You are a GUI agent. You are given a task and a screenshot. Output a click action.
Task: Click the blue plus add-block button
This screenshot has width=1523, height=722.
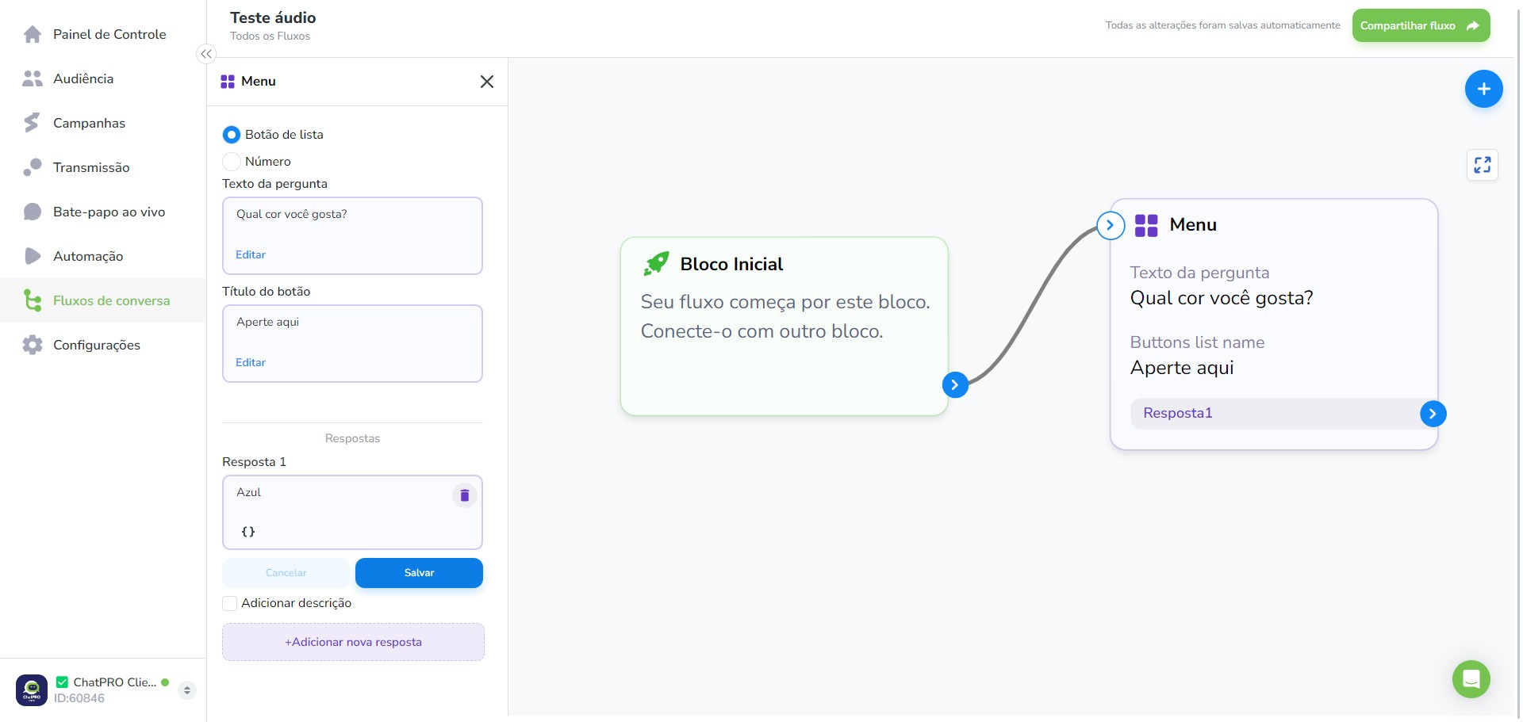tap(1483, 89)
